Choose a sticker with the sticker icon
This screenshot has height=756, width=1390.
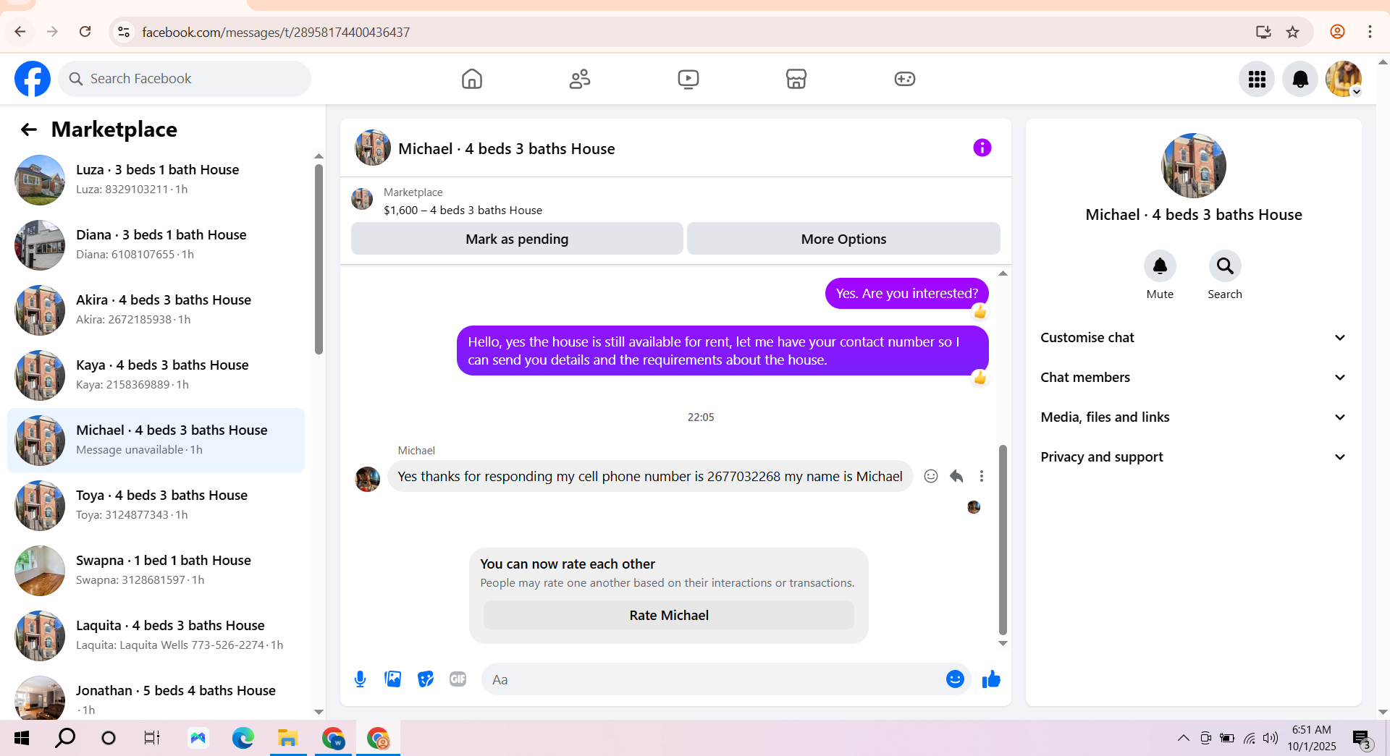[x=426, y=679]
